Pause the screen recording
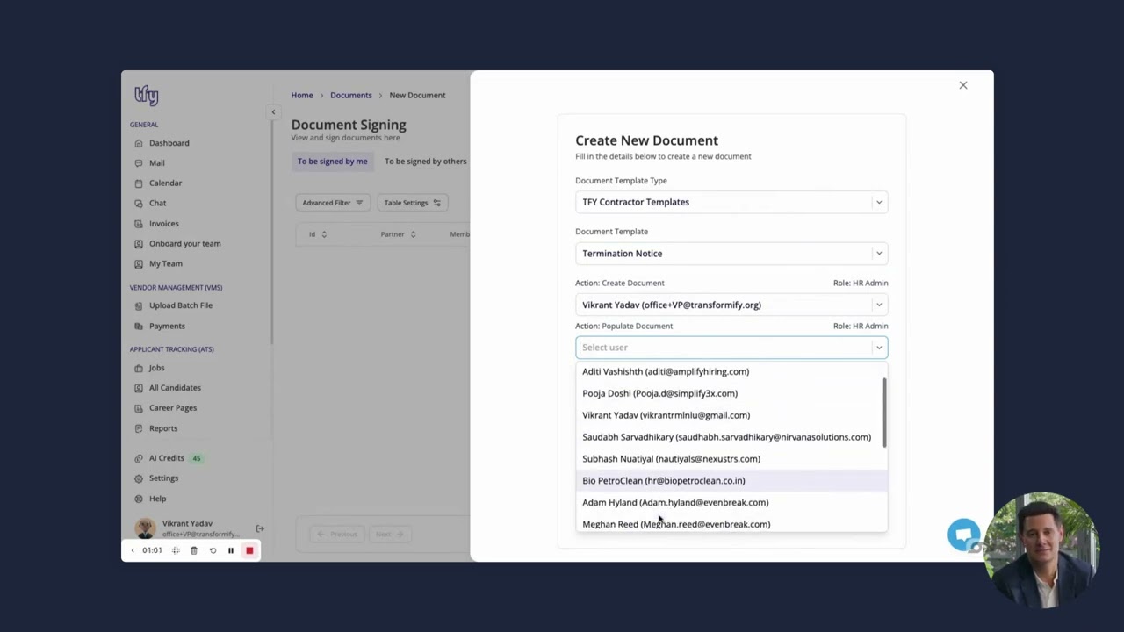 coord(231,550)
